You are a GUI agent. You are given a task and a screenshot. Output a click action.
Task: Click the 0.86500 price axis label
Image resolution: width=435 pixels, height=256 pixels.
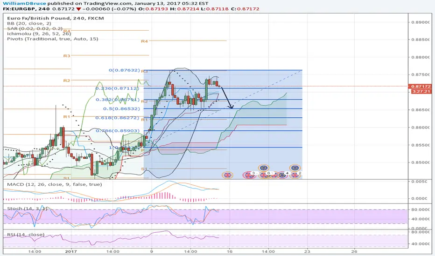421,110
